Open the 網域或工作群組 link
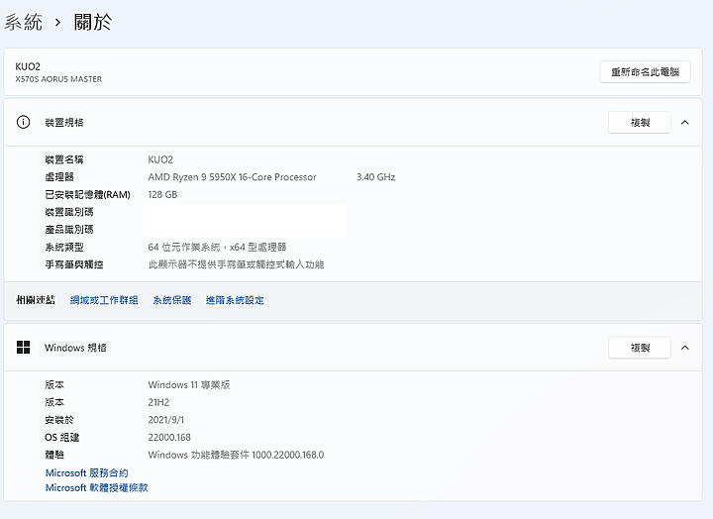 104,300
